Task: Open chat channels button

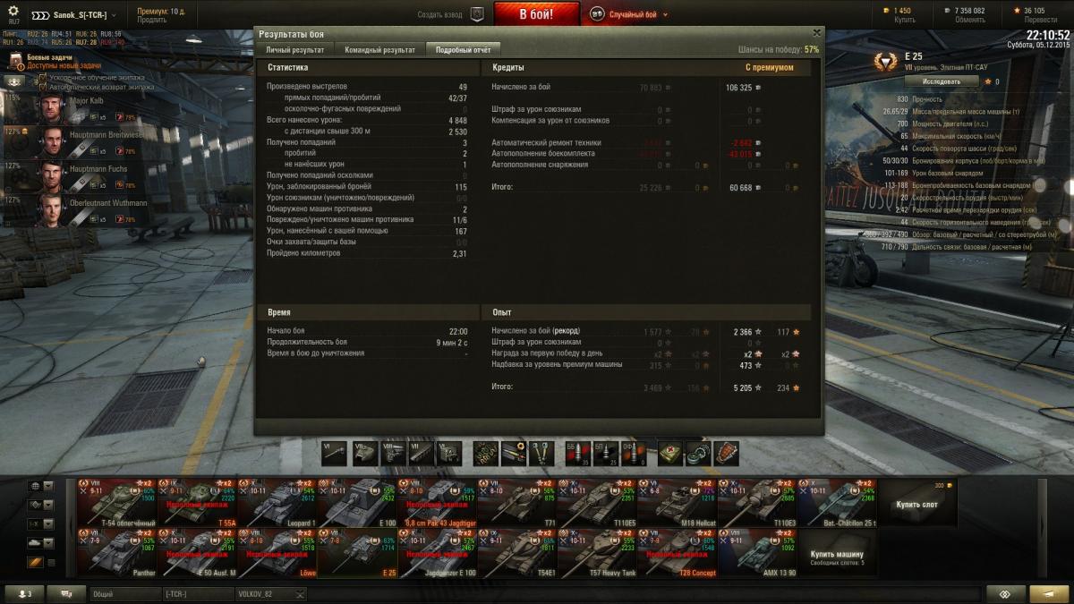Action: (x=65, y=594)
